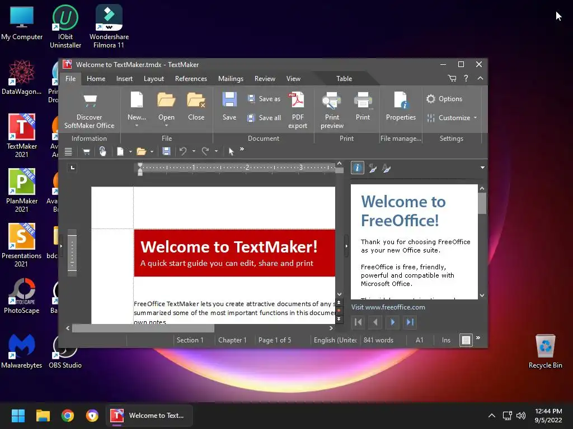Collapse the ribbon with the chevron
The image size is (573, 429).
480,78
